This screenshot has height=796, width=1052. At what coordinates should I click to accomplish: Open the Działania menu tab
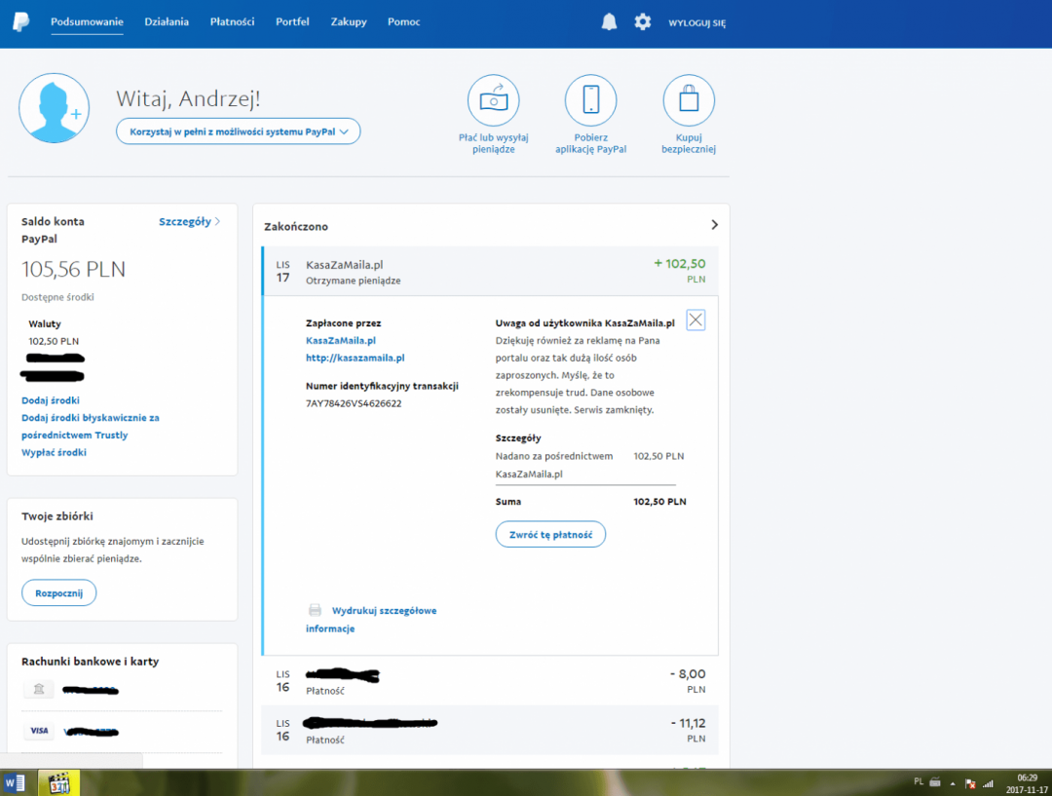167,21
